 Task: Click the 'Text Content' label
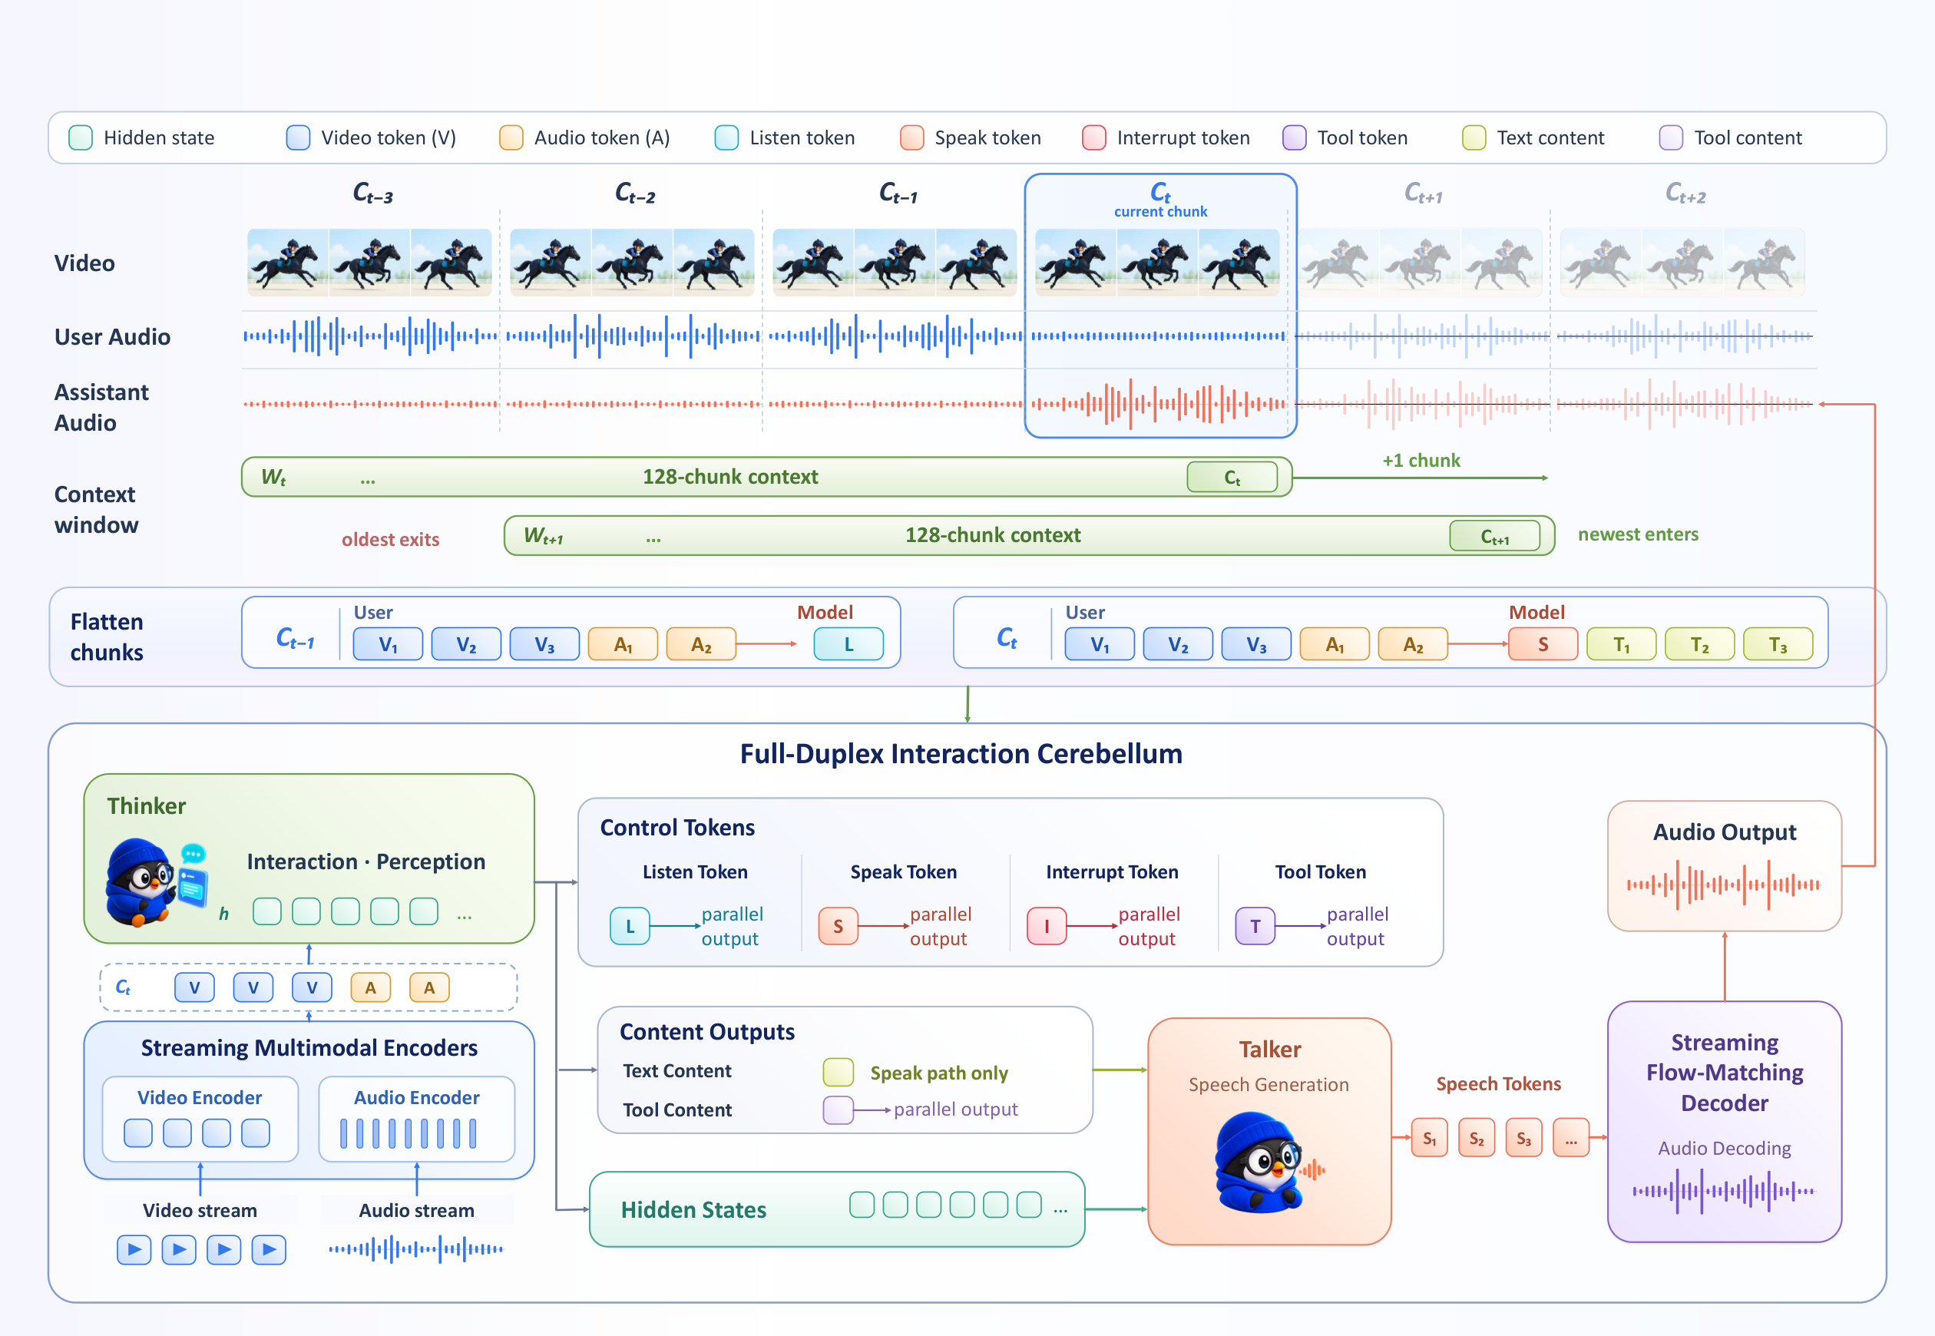pos(676,1070)
